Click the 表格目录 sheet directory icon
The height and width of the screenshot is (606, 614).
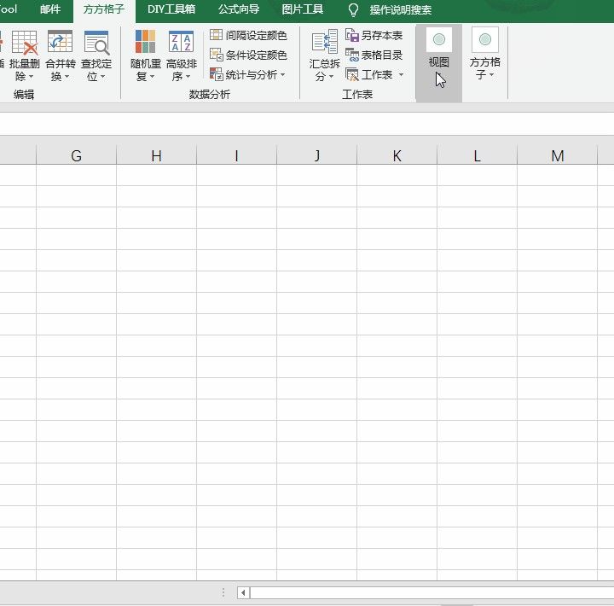coord(352,55)
